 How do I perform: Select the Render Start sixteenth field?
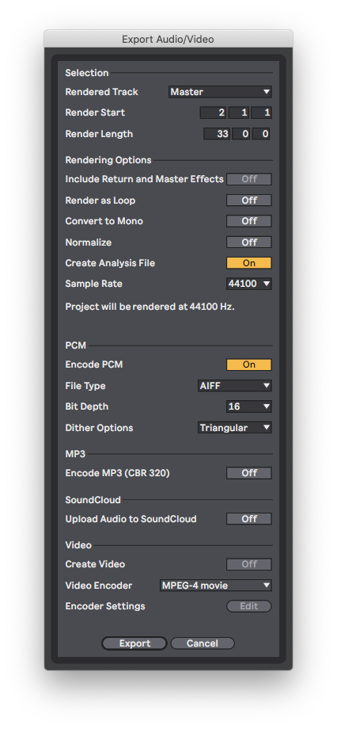coord(261,113)
